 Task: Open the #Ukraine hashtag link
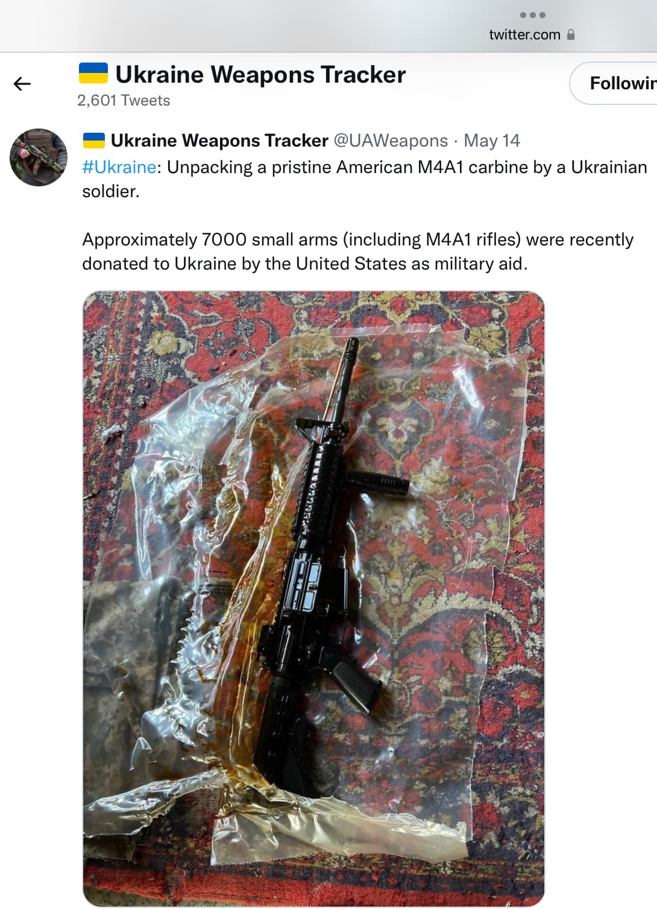point(119,167)
